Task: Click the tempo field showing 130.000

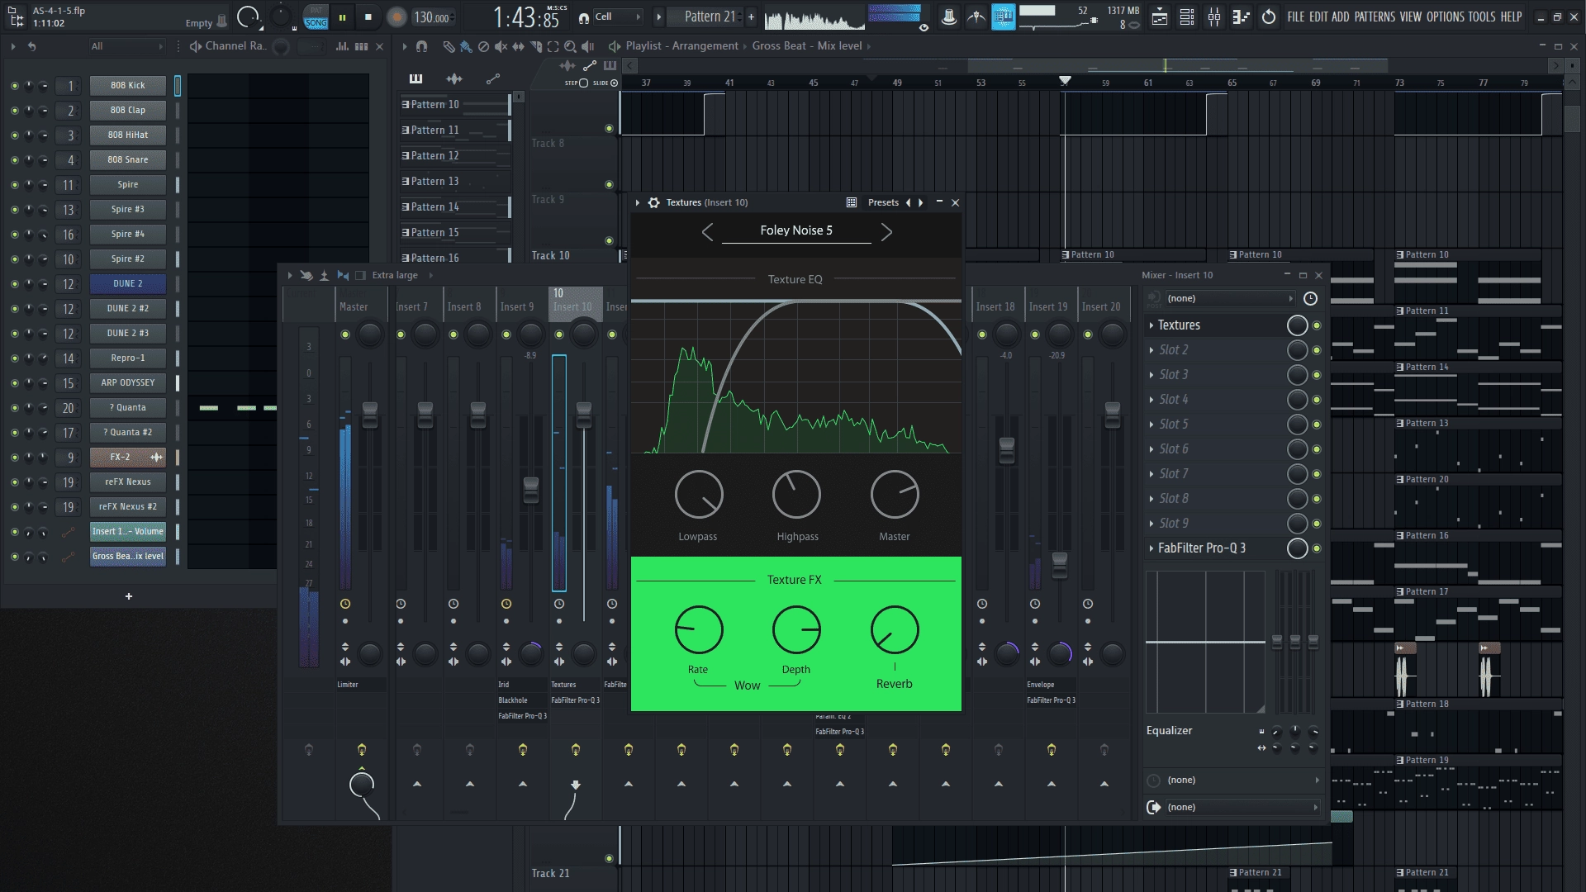Action: [432, 17]
